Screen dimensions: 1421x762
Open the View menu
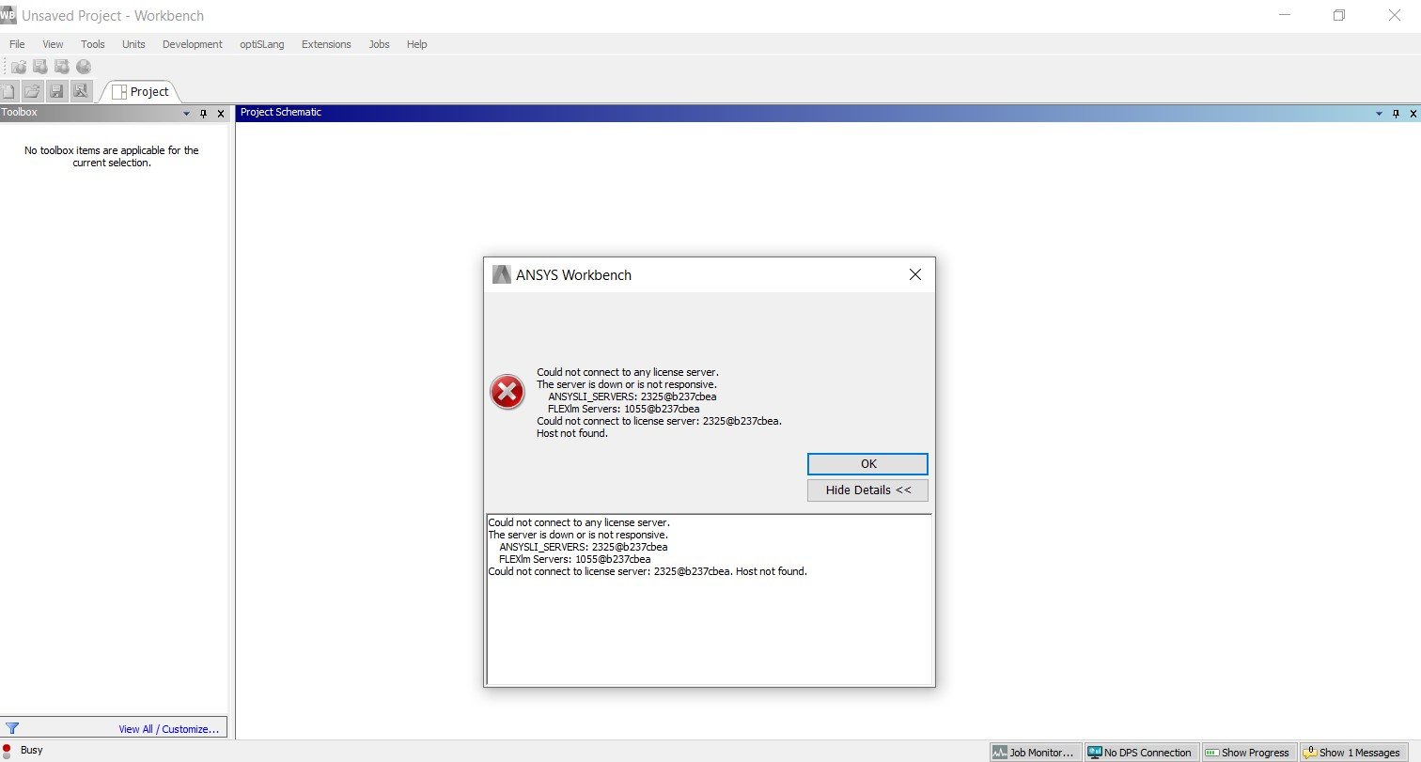53,44
